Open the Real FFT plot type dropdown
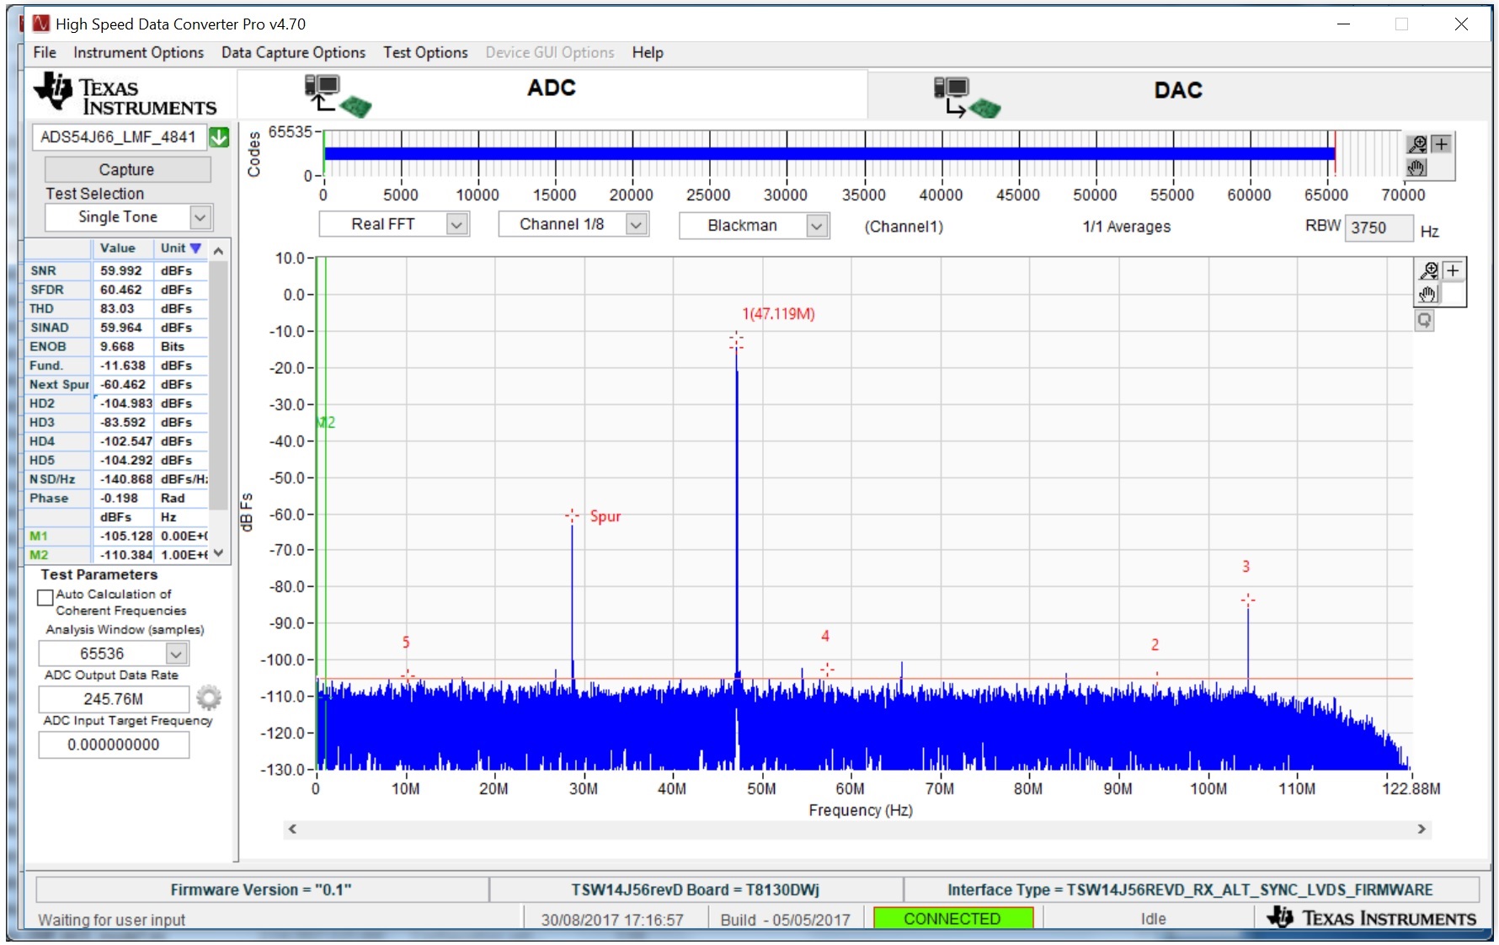Screen dimensions: 1499x945 click(x=456, y=224)
